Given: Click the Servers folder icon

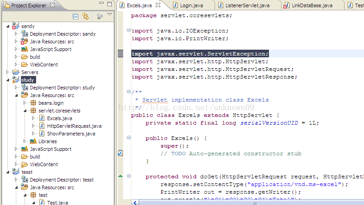Looking at the screenshot, I should [16, 72].
